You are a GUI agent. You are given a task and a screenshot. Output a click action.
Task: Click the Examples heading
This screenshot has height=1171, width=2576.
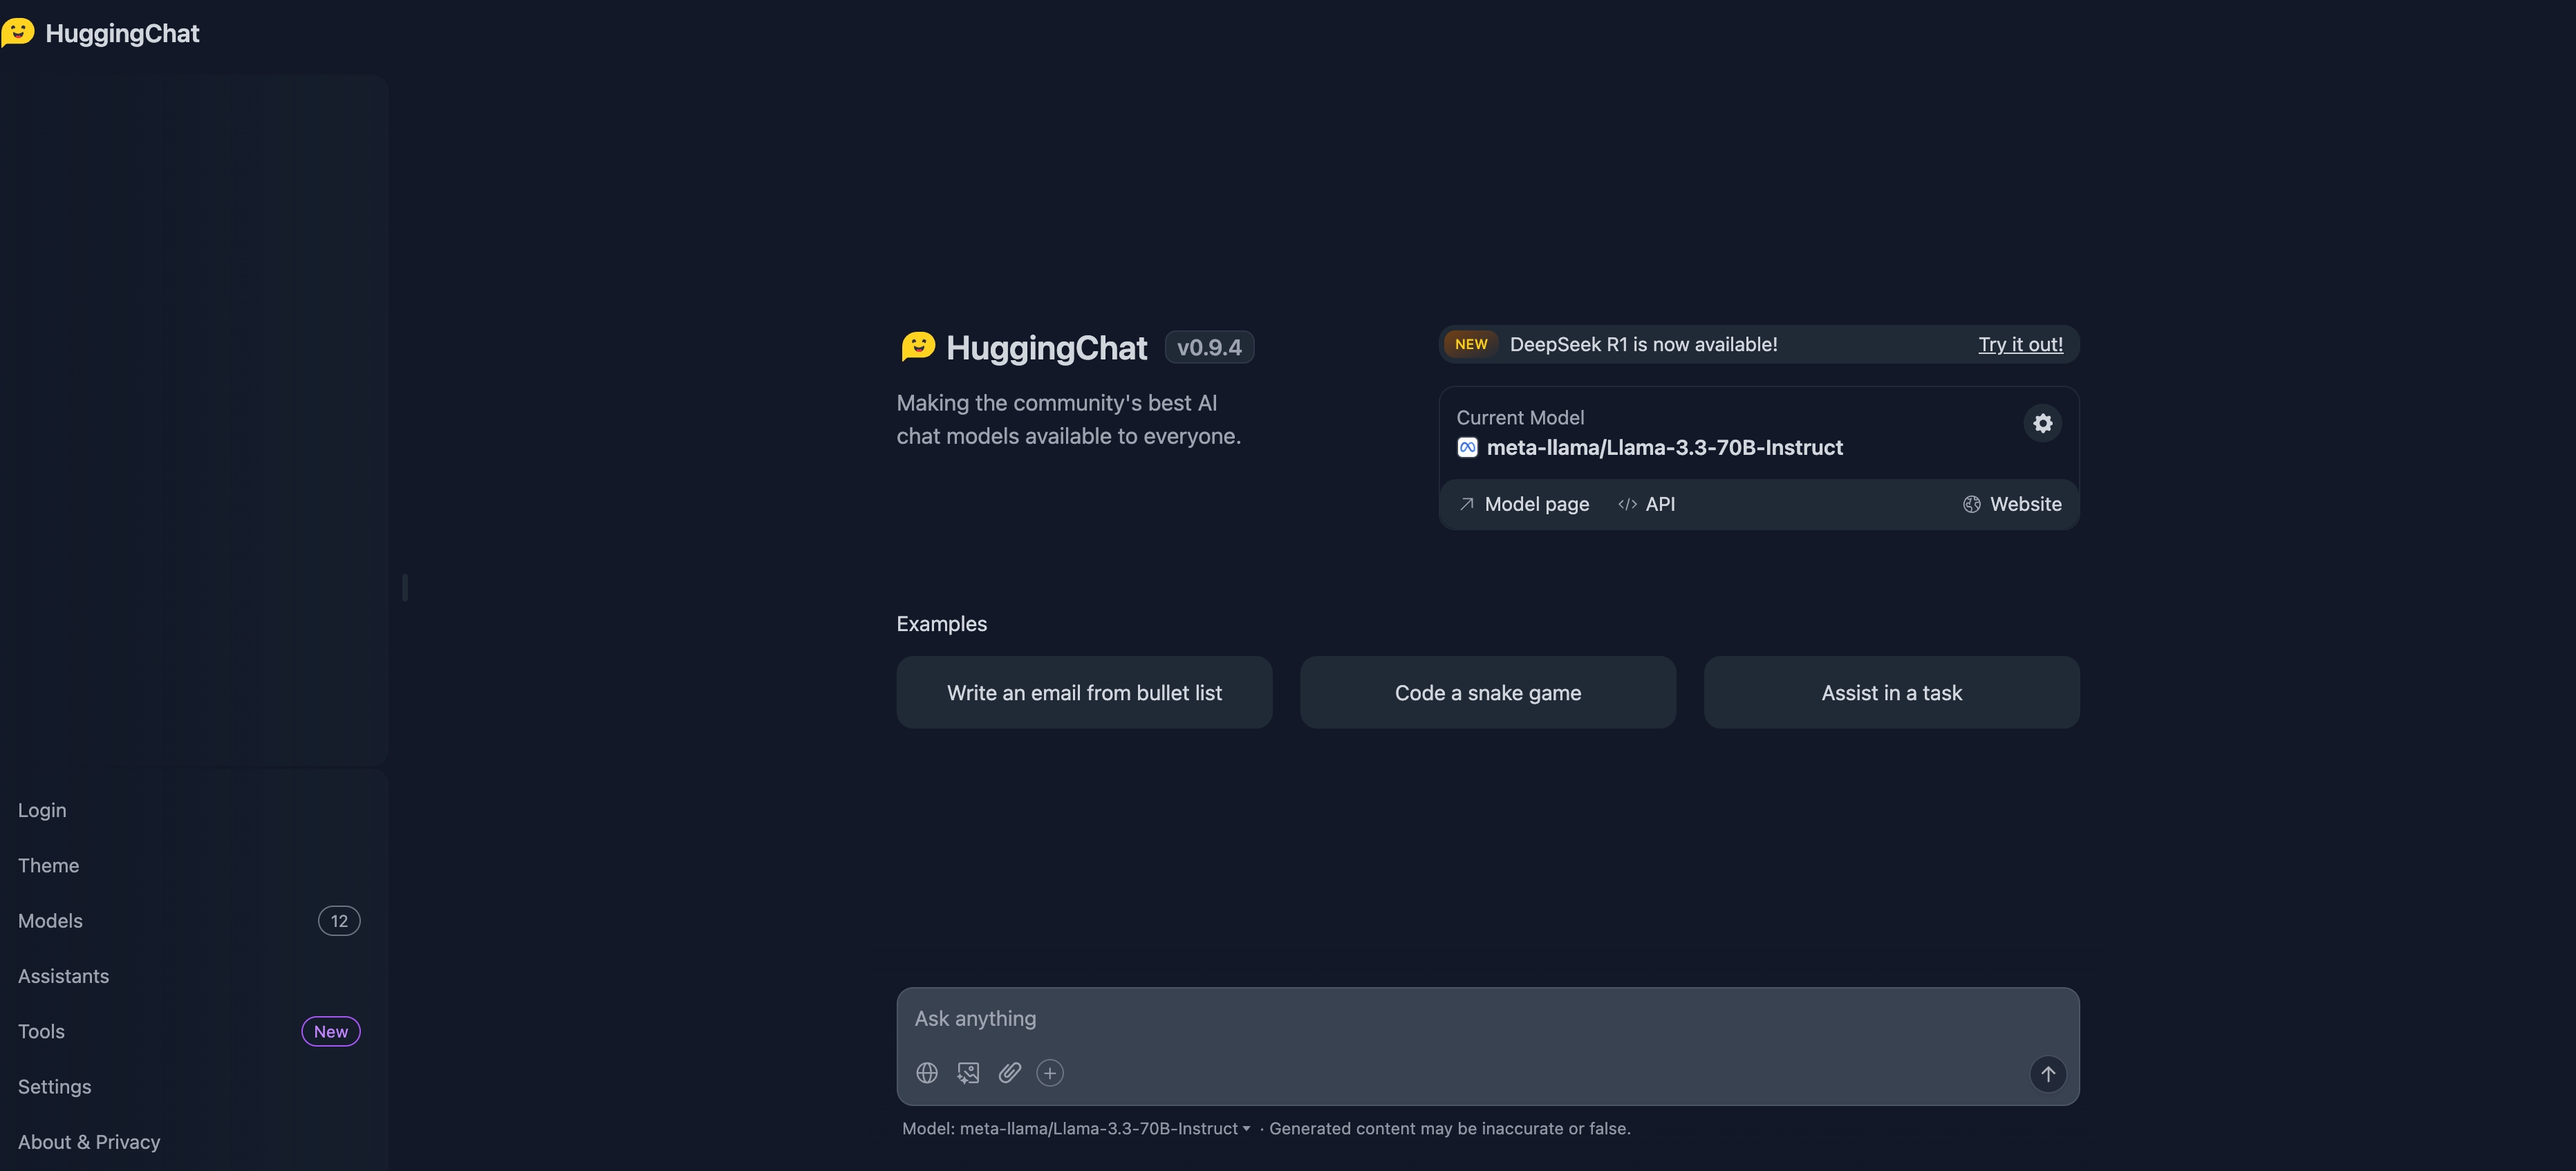coord(941,624)
